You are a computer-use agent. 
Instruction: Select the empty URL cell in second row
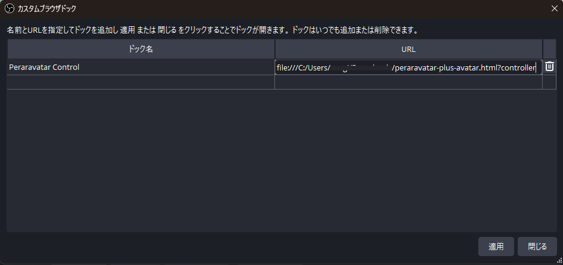coord(409,82)
